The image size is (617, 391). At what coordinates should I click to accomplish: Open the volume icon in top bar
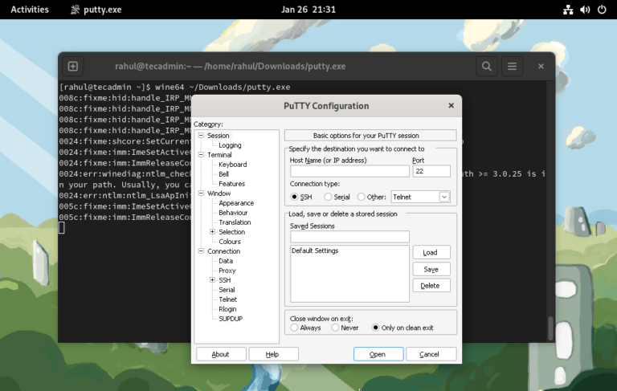click(585, 10)
